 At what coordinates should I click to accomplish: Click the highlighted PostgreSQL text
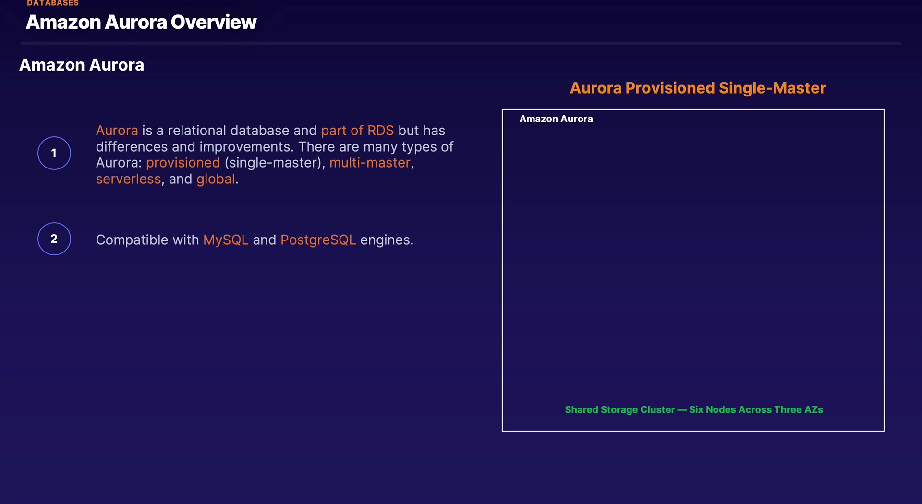point(318,240)
